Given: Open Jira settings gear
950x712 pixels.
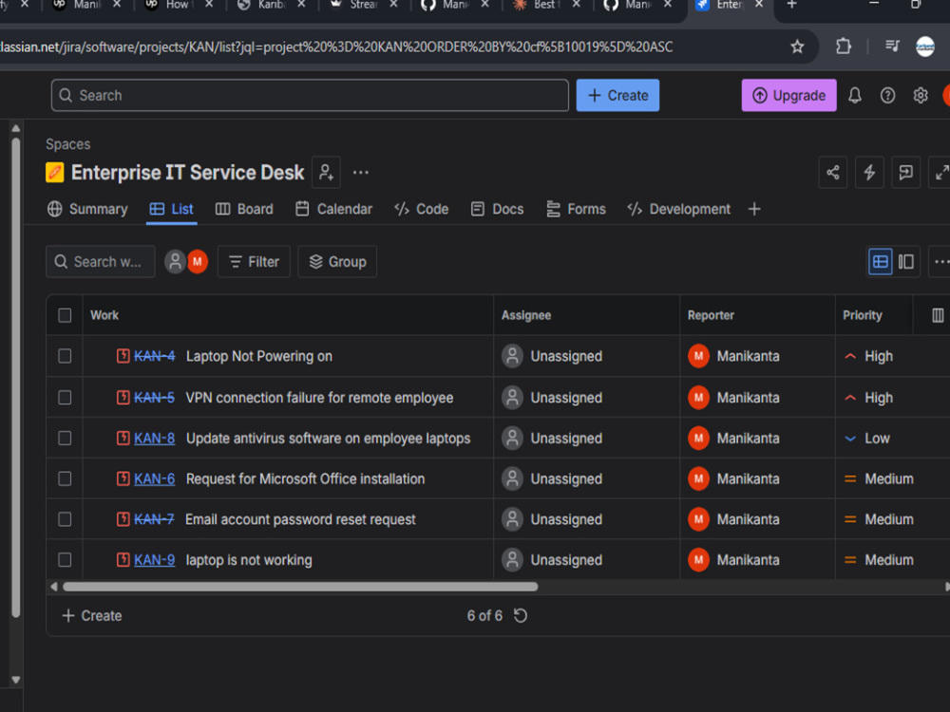Looking at the screenshot, I should 921,95.
